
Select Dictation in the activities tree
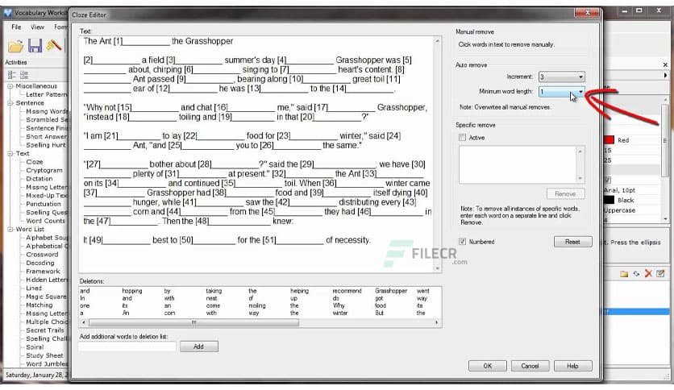point(40,179)
